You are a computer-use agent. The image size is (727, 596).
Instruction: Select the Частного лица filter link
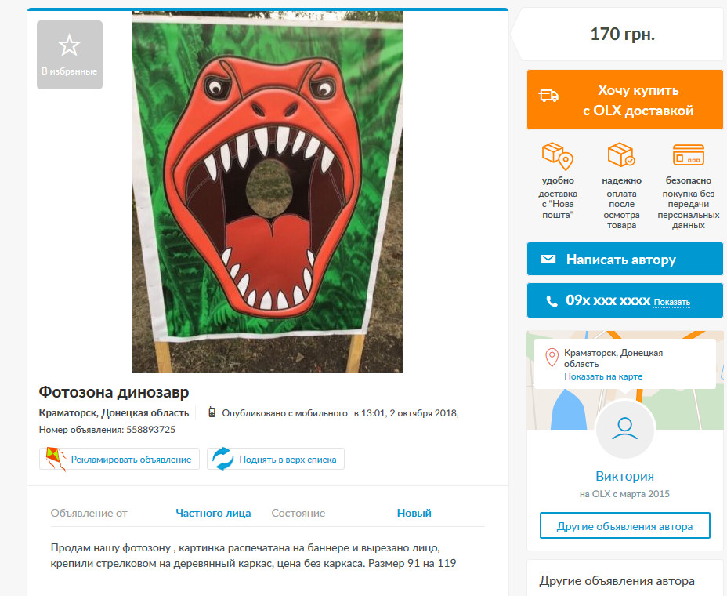click(213, 513)
